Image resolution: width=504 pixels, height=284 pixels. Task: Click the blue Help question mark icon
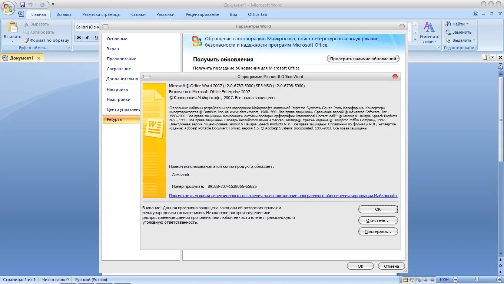point(475,14)
